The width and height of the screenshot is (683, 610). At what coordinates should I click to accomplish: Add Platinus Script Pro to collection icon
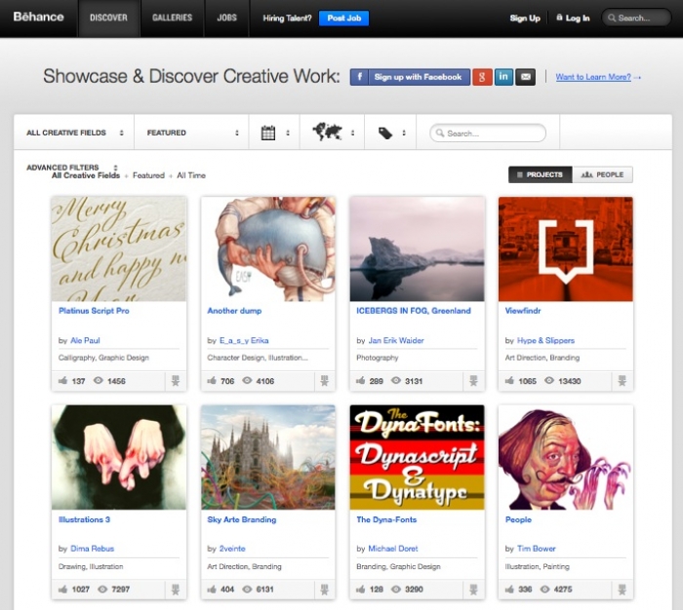click(x=175, y=381)
